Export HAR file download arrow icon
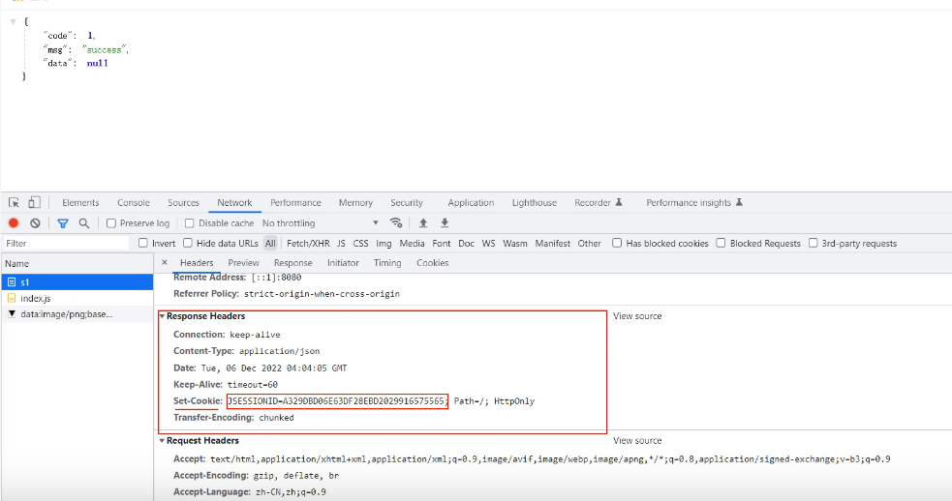The width and height of the screenshot is (952, 501). tap(445, 223)
